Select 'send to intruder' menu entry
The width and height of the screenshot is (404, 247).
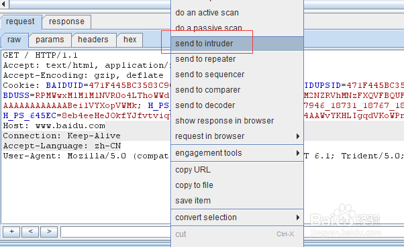(237, 44)
